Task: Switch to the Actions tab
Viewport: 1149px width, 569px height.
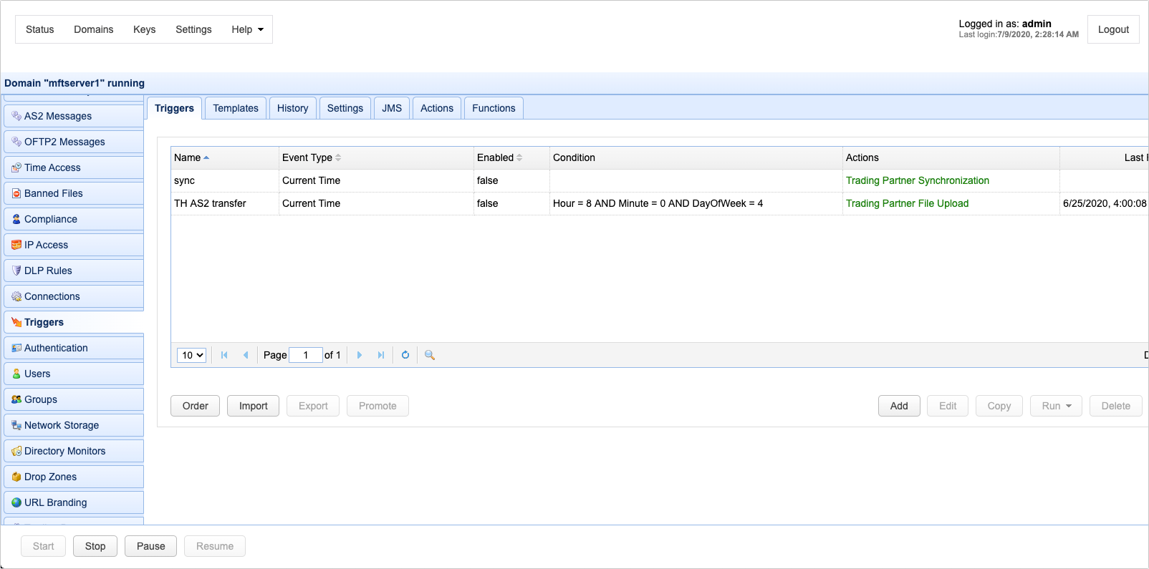Action: [437, 108]
